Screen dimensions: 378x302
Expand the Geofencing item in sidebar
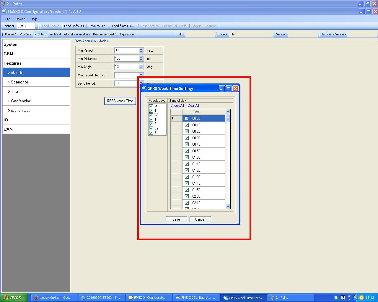pyautogui.click(x=21, y=101)
